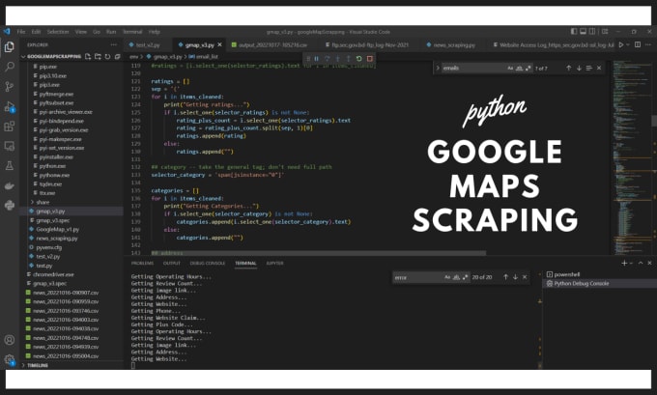Click debug Step Into button
The image size is (657, 395).
(x=338, y=59)
